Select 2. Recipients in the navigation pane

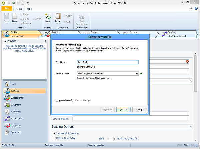(24, 98)
